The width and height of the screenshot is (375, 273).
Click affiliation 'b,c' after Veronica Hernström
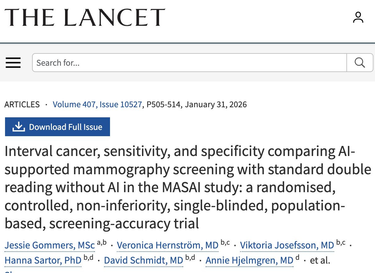tap(225, 242)
